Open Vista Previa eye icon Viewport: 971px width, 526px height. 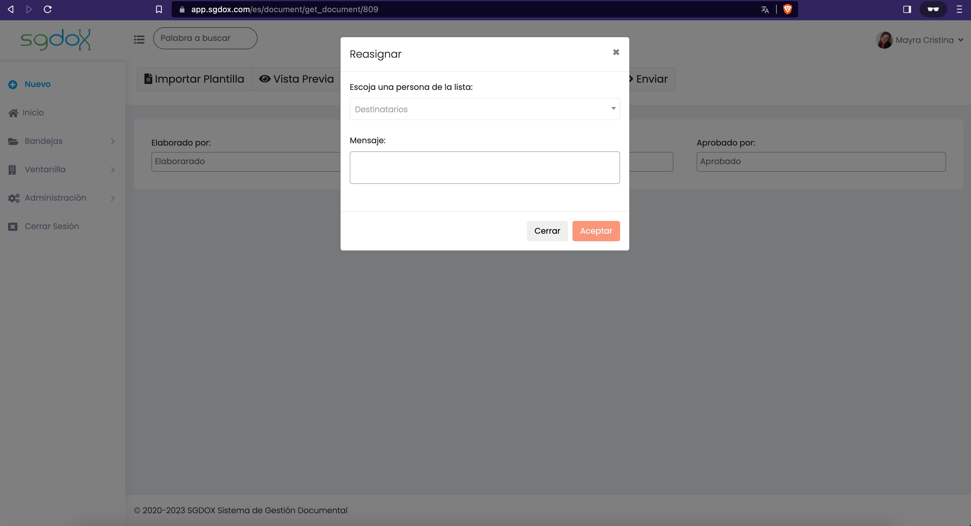265,79
